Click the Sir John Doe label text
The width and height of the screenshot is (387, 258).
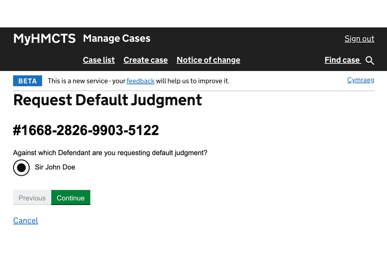tap(55, 167)
